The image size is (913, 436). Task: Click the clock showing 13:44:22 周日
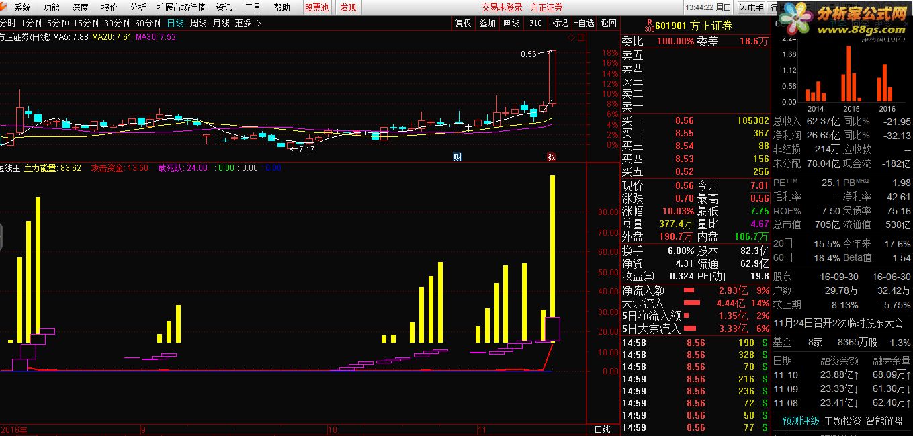(x=708, y=7)
